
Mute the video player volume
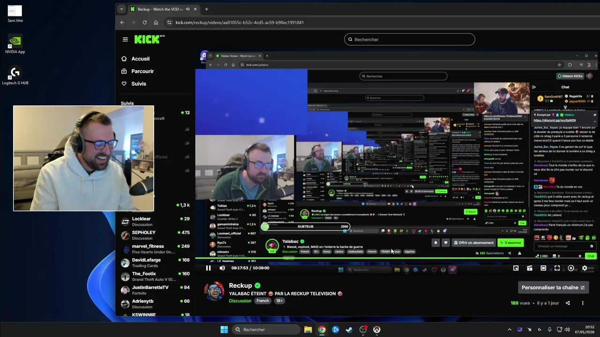[222, 268]
